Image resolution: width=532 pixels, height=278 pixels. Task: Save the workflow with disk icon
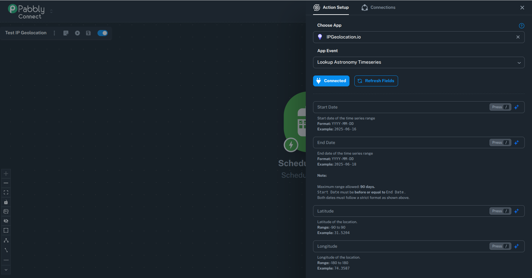88,33
